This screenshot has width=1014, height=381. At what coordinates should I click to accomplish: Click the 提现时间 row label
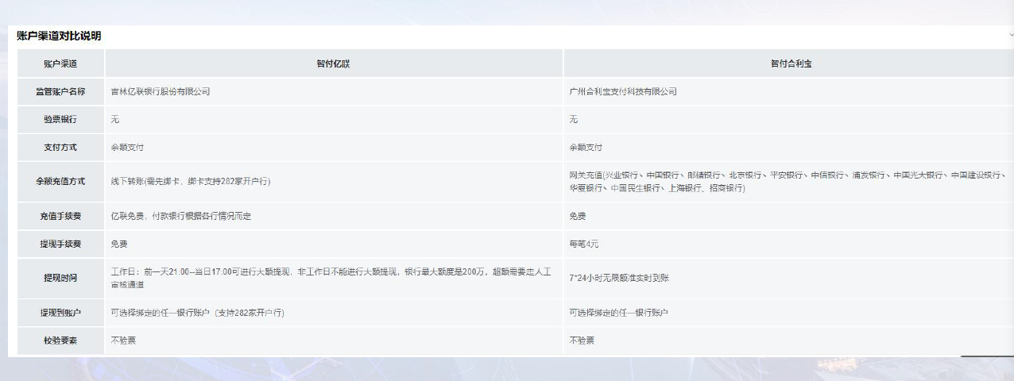[x=60, y=278]
